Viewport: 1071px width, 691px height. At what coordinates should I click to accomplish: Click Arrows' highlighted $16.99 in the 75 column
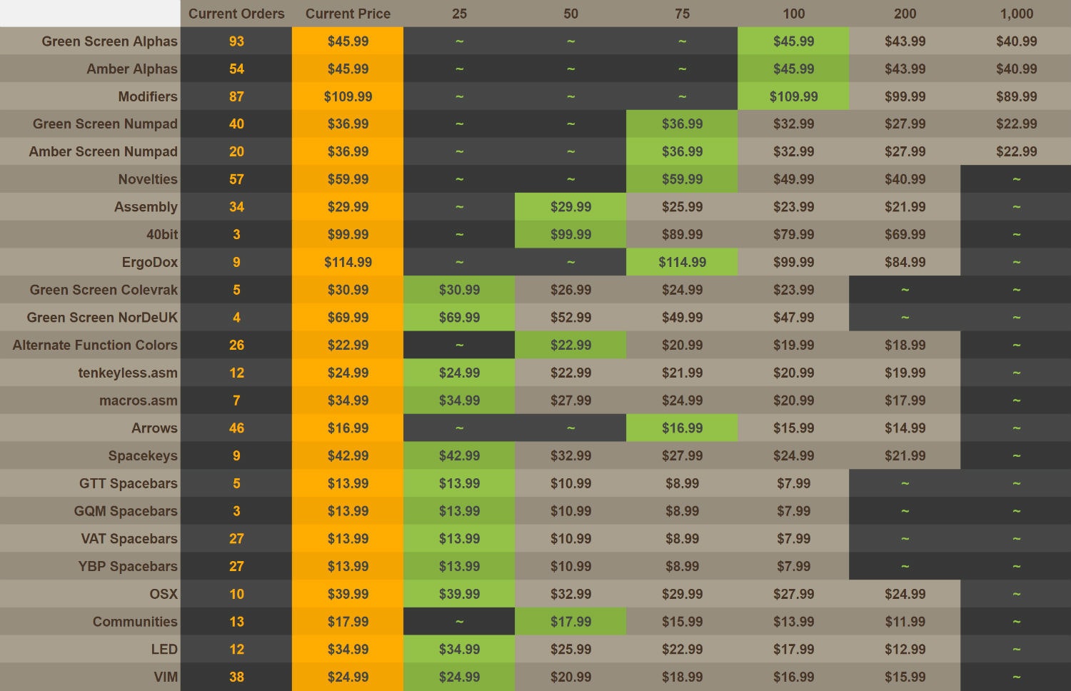682,428
